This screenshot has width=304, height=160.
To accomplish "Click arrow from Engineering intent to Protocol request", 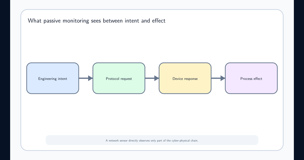I will click(x=86, y=78).
